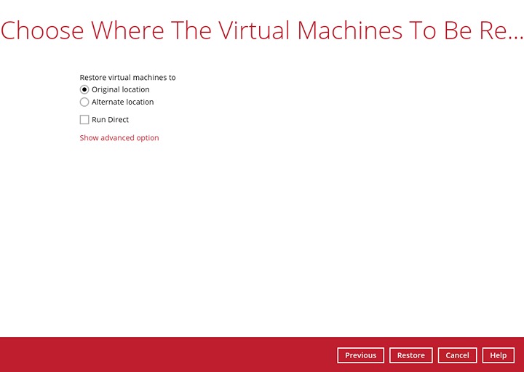Click the "Original location" label text

(121, 89)
